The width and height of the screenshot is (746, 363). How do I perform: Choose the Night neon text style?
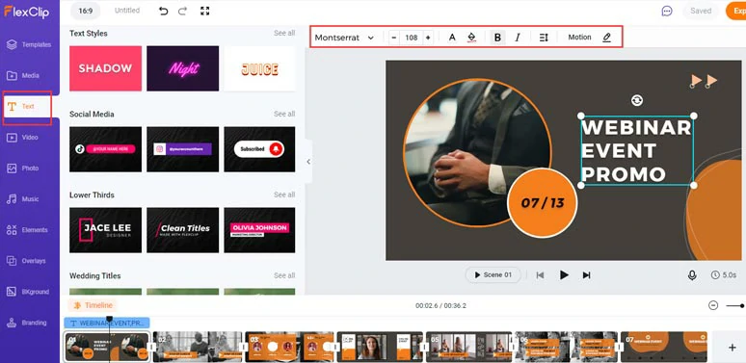click(183, 68)
